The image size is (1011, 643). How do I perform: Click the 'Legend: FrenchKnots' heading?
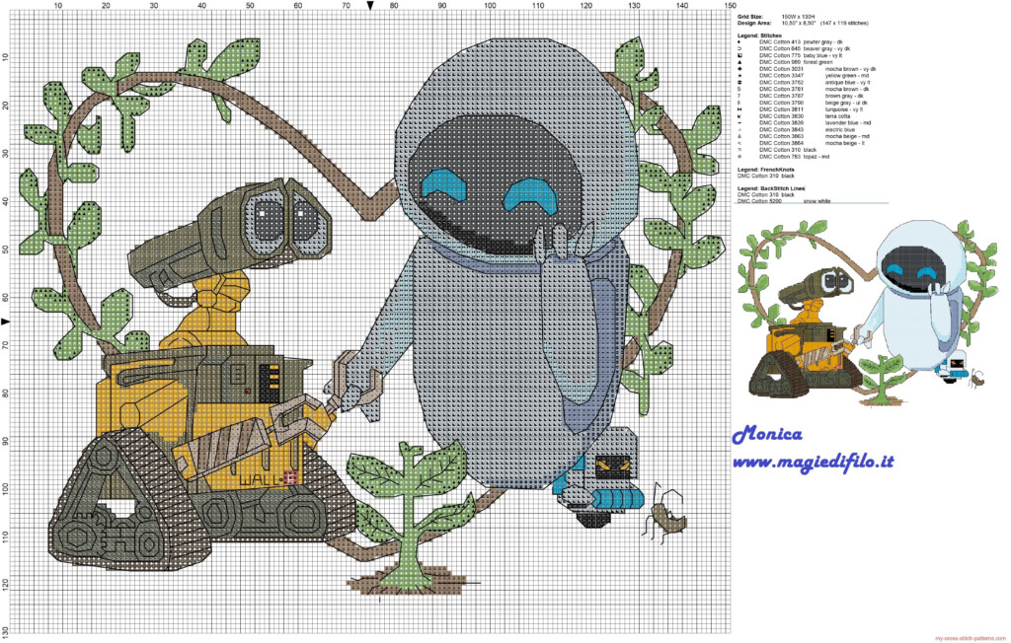tap(766, 170)
